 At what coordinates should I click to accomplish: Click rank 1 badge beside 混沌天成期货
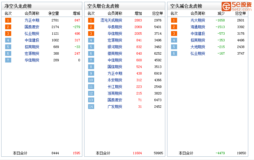pos(91,20)
